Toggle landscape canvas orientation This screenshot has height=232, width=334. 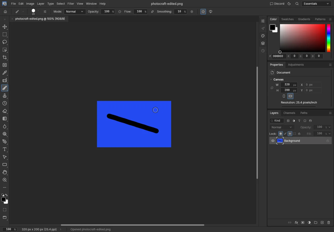[290, 96]
